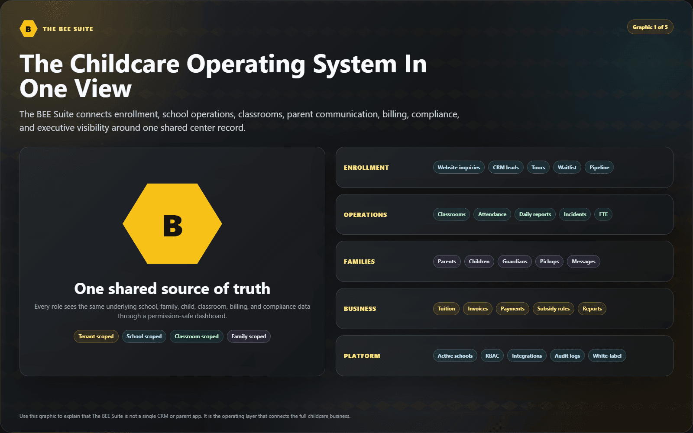Screen dimensions: 693x433
Task: Click the Subsidy rules chip
Action: click(x=554, y=309)
